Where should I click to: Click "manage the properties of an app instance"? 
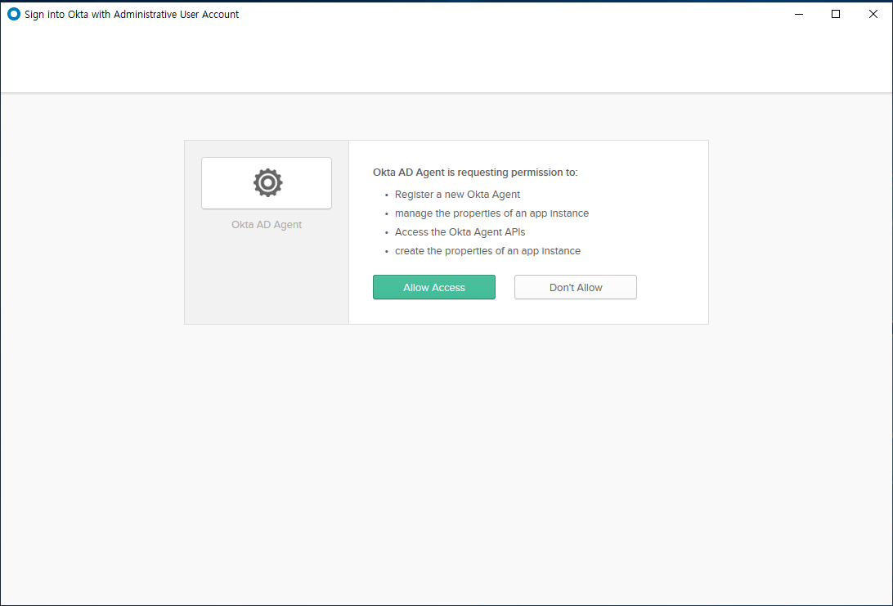[x=491, y=213]
